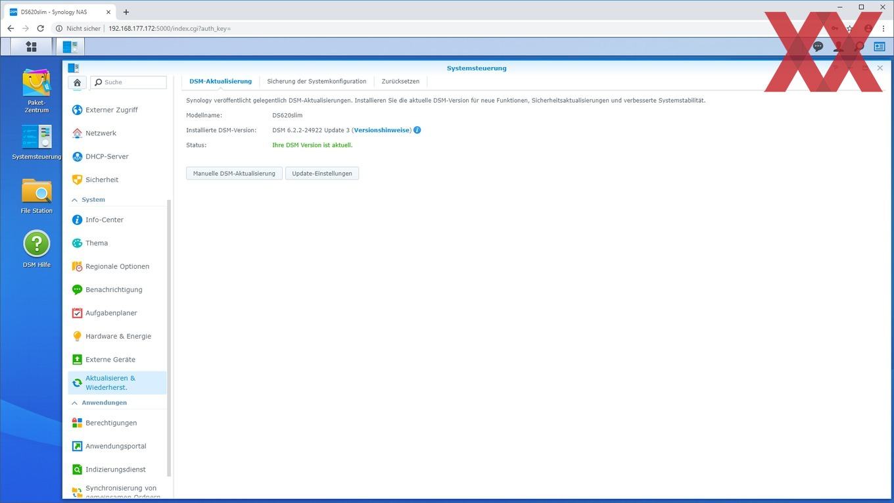Screen dimensions: 894x503
Task: Open DHCP-Server settings
Action: point(117,156)
